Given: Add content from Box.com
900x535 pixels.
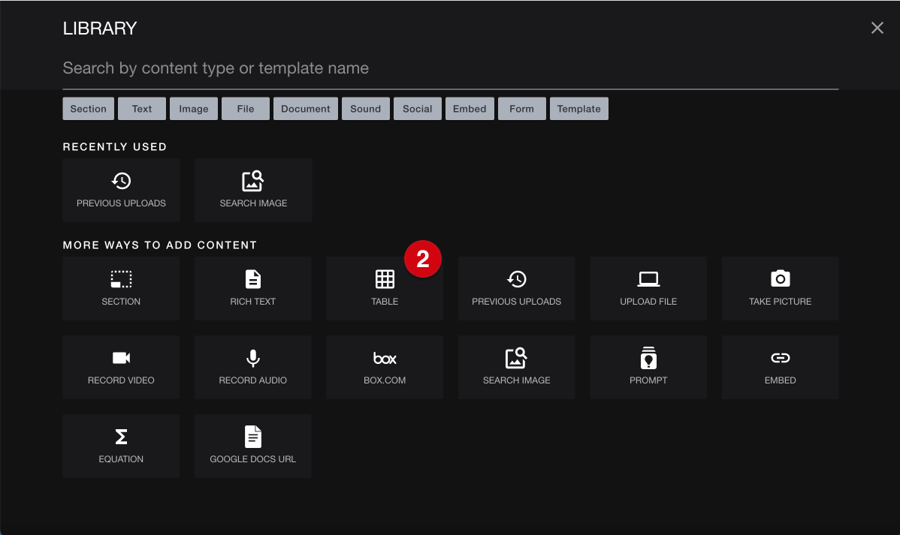Looking at the screenshot, I should (x=385, y=367).
